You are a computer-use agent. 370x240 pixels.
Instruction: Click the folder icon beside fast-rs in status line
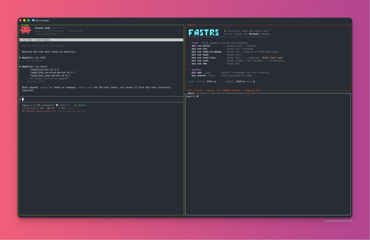(x=57, y=105)
